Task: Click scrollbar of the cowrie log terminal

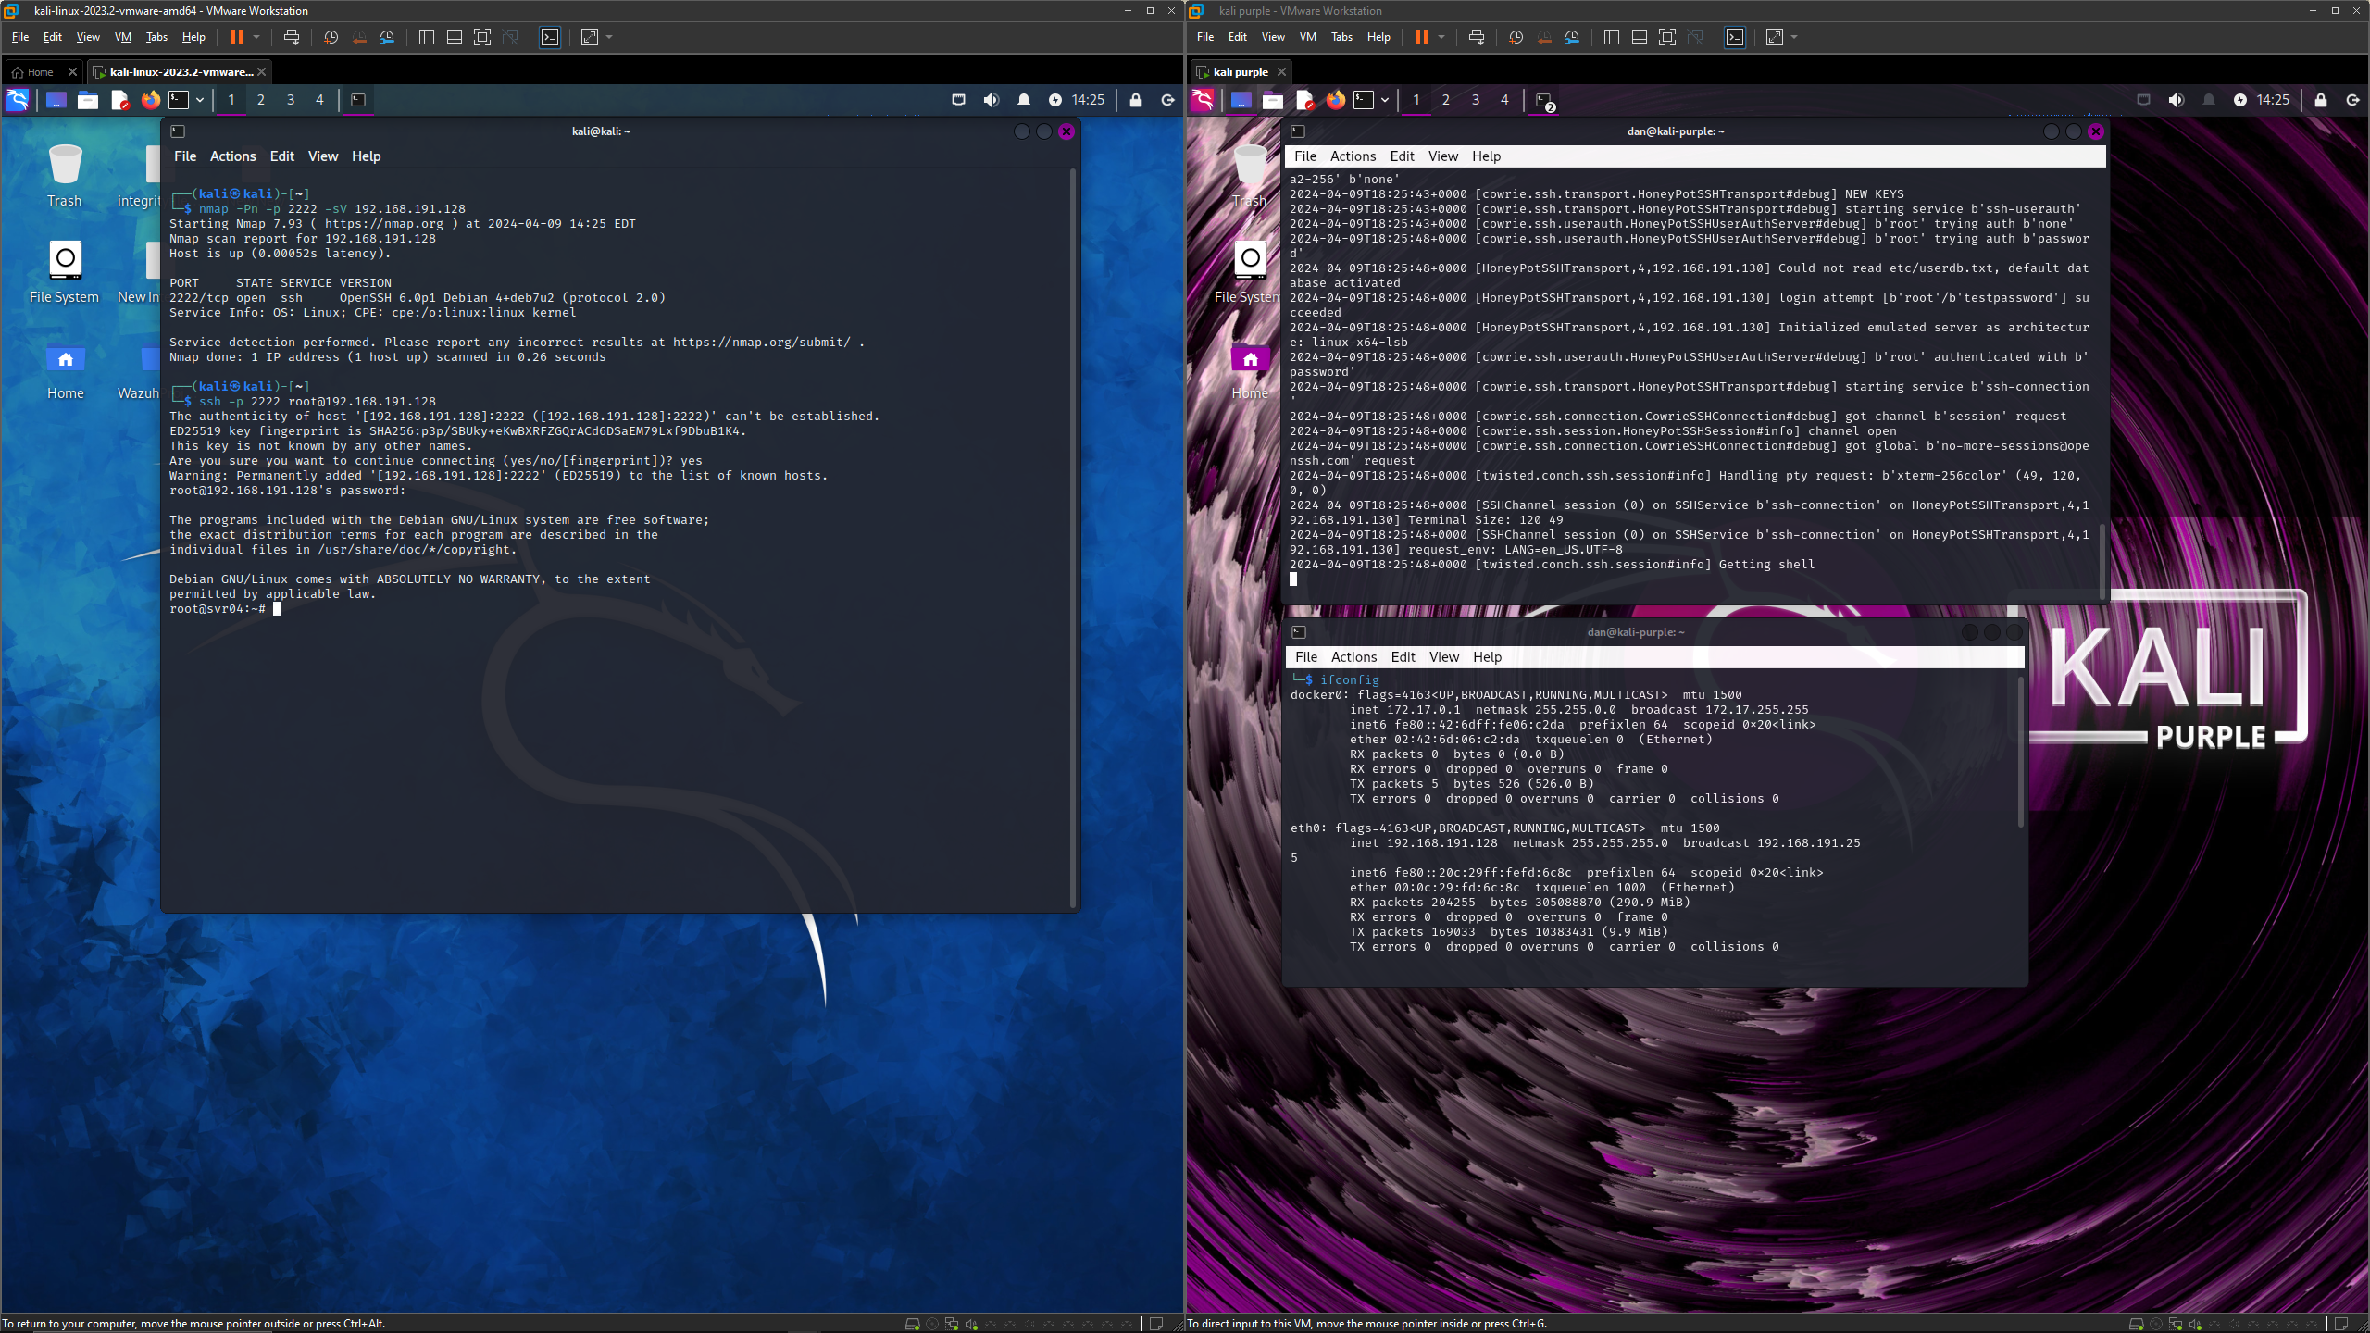Action: pyautogui.click(x=2102, y=560)
